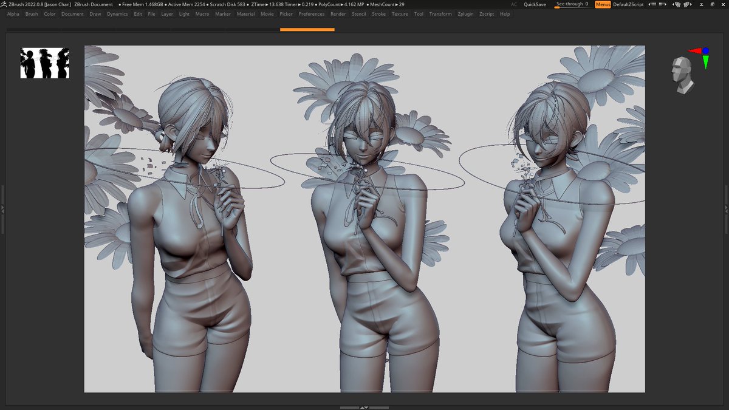The height and width of the screenshot is (410, 729).
Task: Click the silhouette thumbnail preview
Action: (x=45, y=63)
